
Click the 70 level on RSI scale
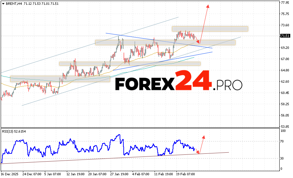pyautogui.click(x=282, y=141)
